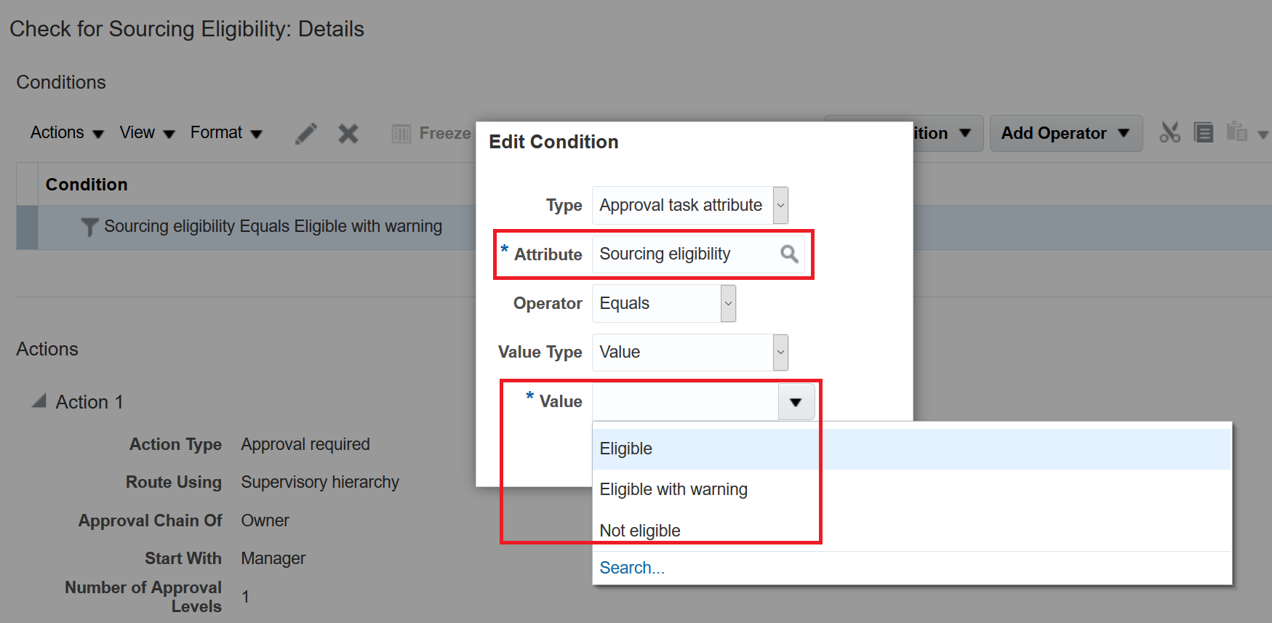1272x623 pixels.
Task: Click the X delete icon in toolbar
Action: (348, 134)
